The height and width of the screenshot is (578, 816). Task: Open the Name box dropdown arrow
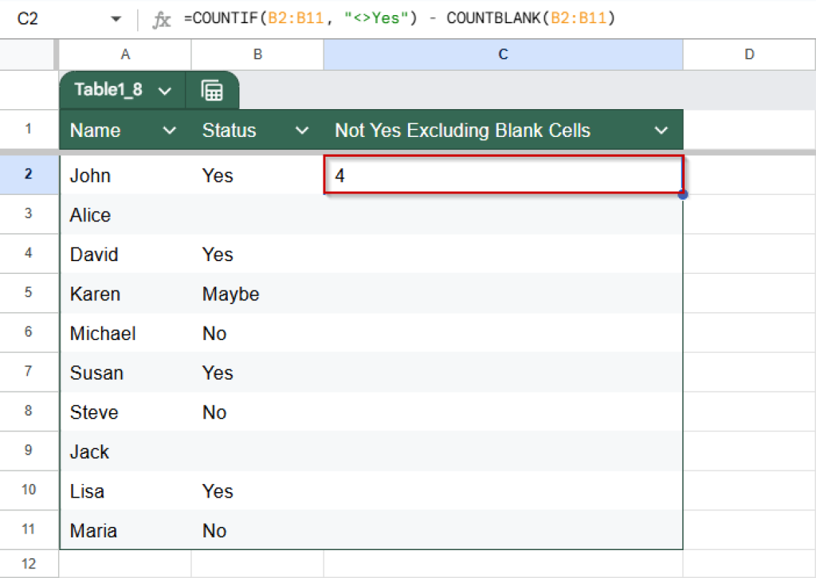pos(116,18)
